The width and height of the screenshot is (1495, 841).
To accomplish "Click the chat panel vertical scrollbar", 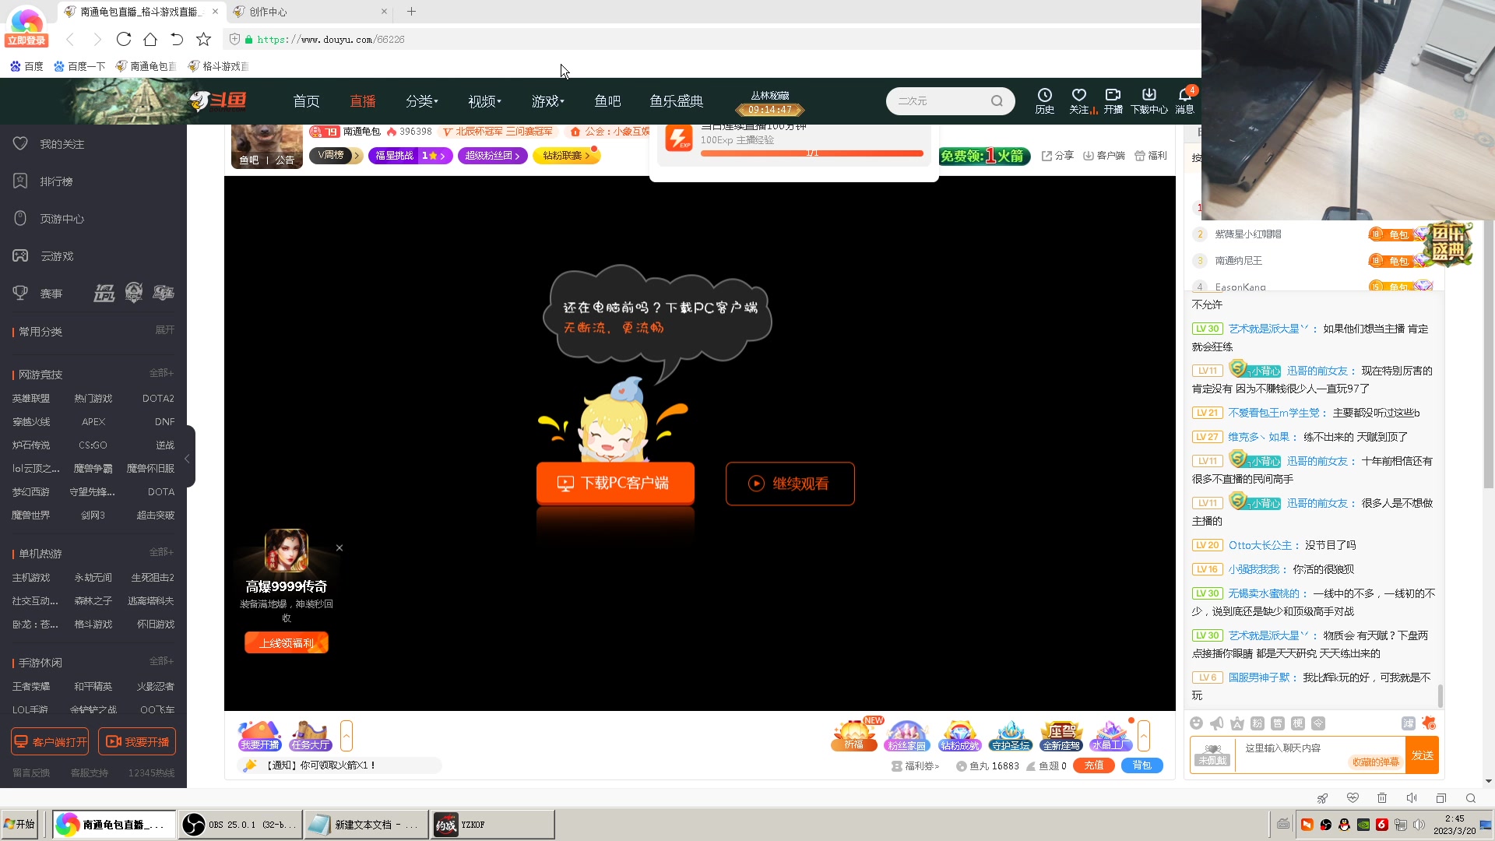I will [x=1440, y=695].
